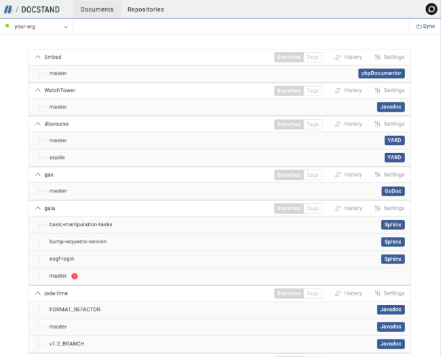Open History for gae
The image size is (441, 357).
point(348,175)
